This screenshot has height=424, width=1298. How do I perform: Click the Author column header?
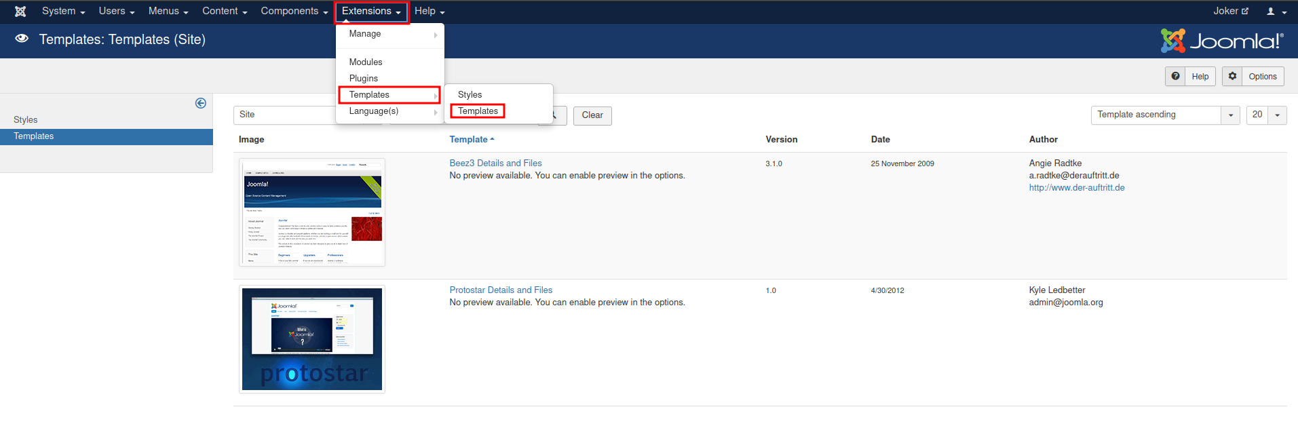pyautogui.click(x=1043, y=140)
